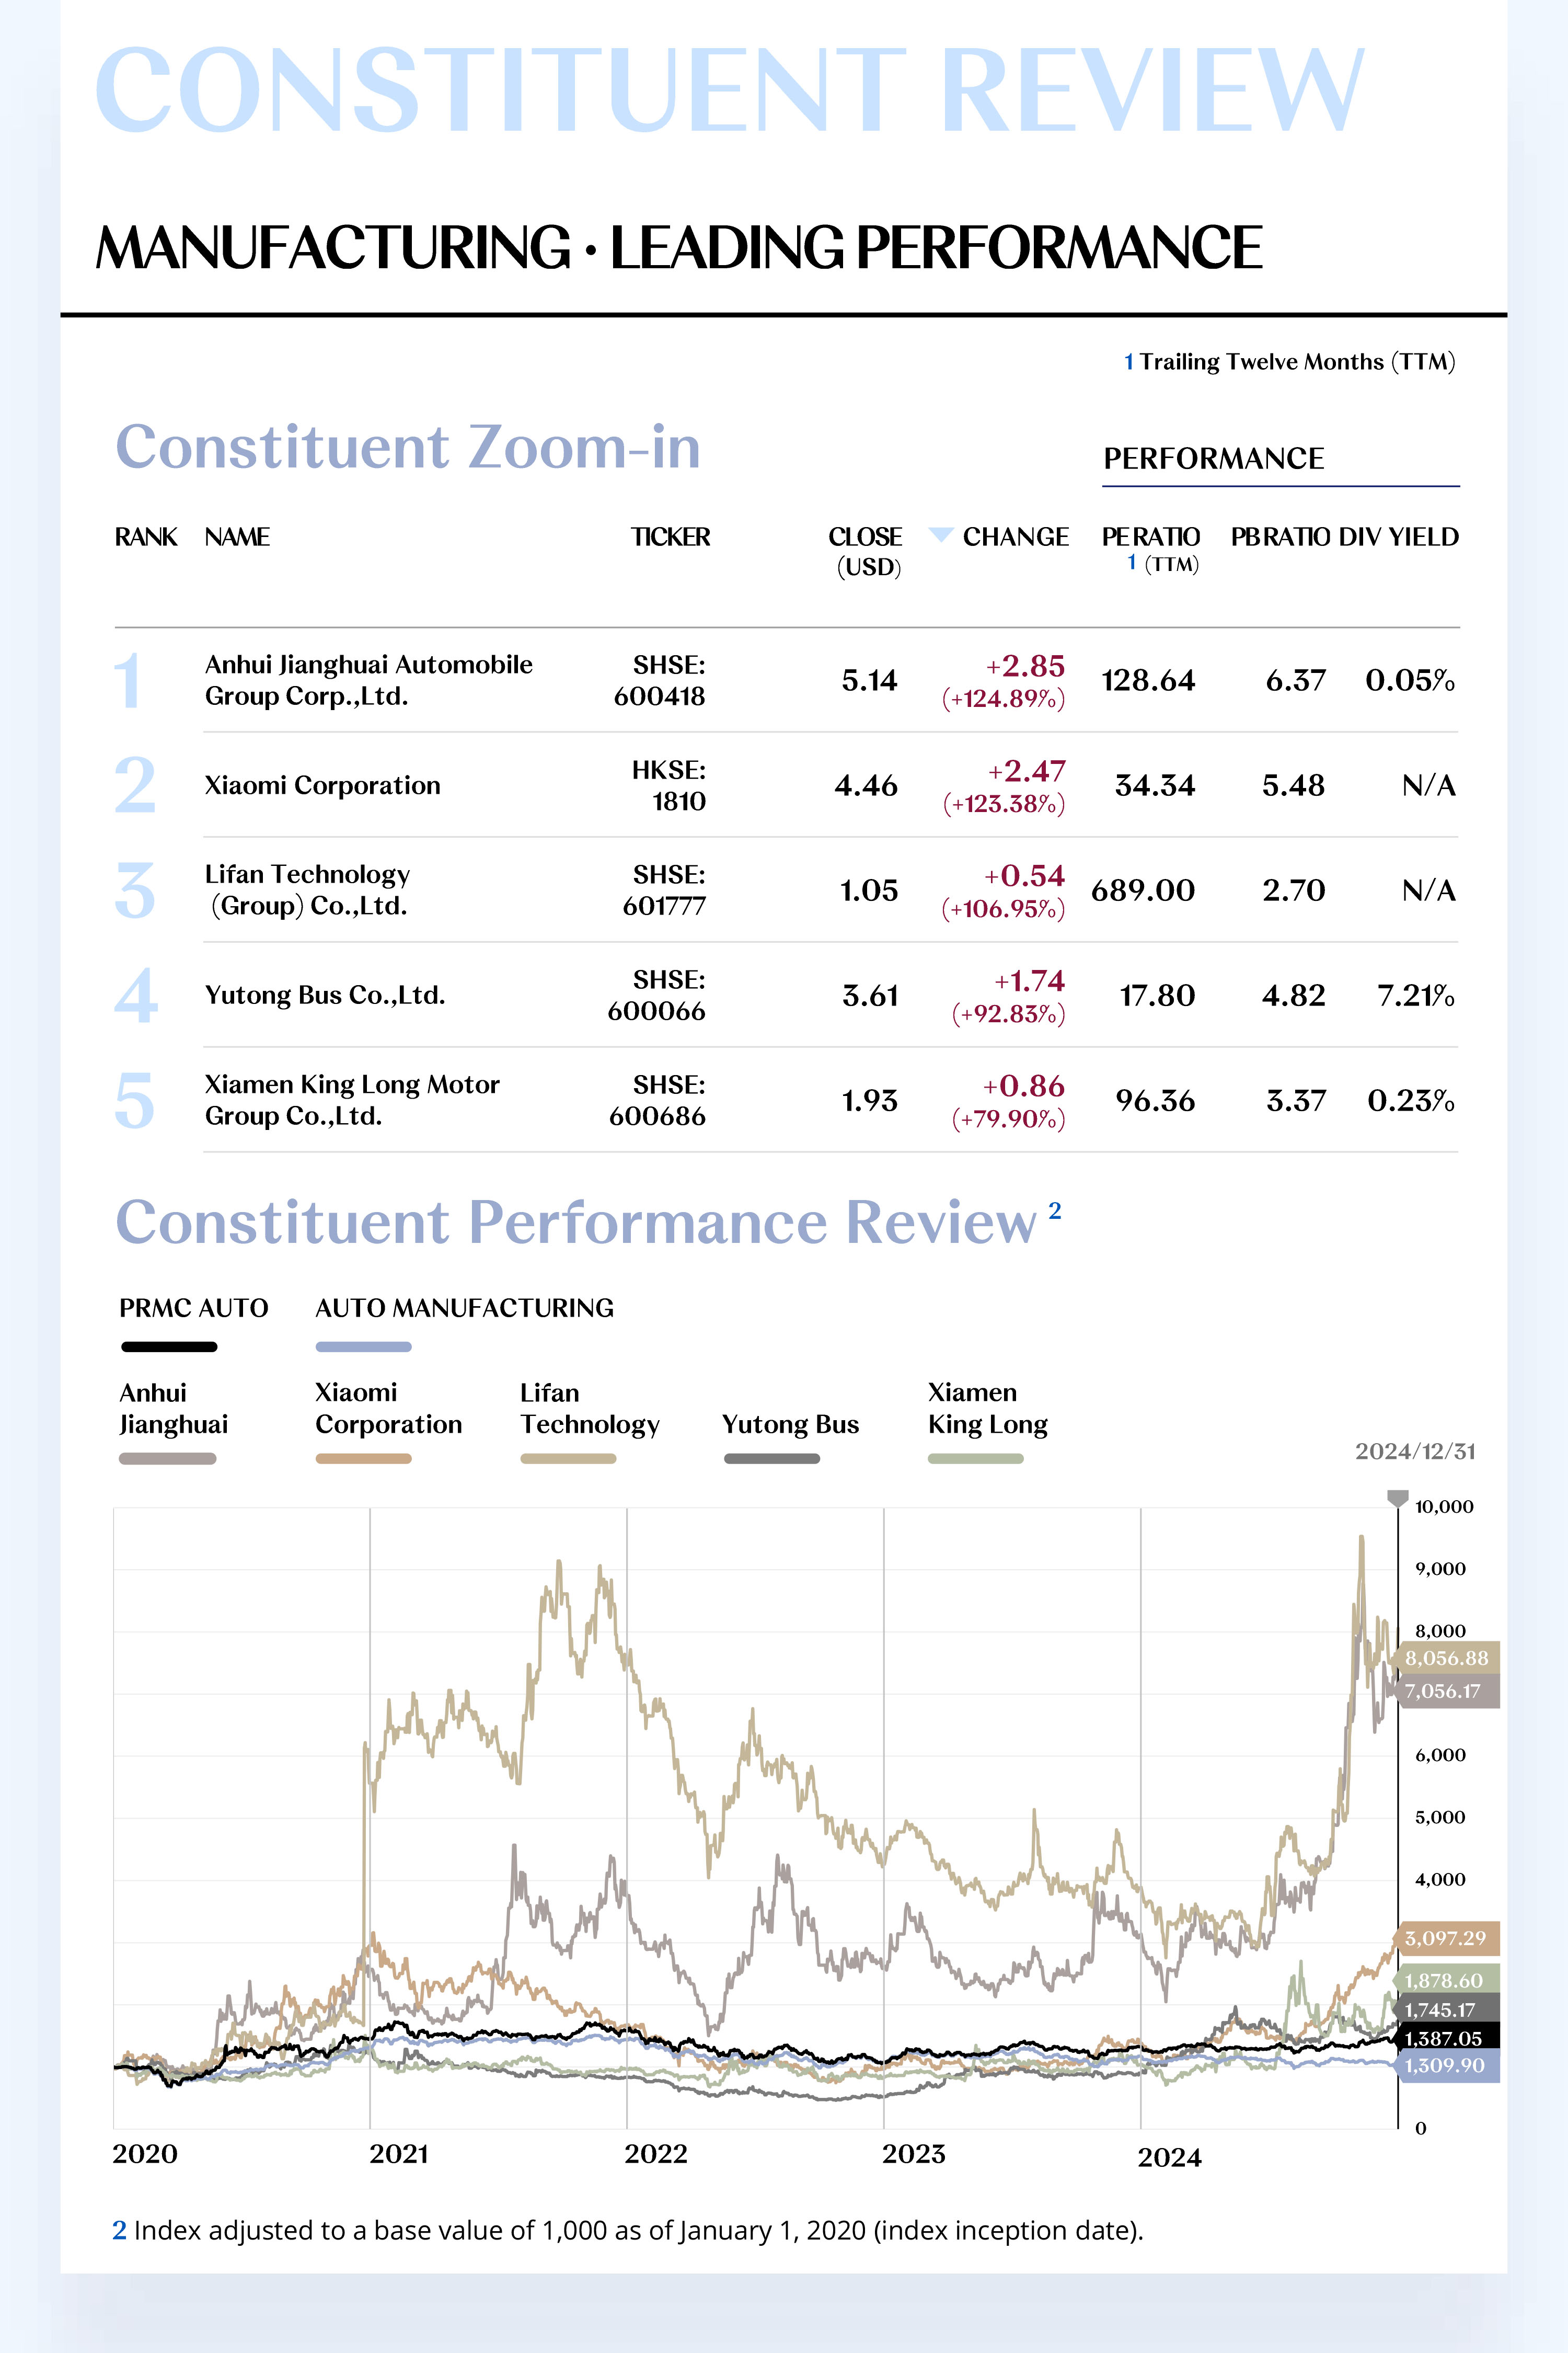Click the Lifan Technology legend color swatch
The height and width of the screenshot is (2353, 1568).
point(568,1459)
